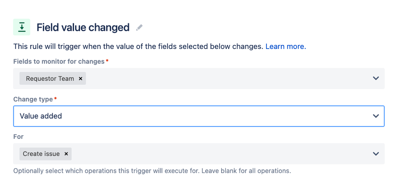Image resolution: width=401 pixels, height=183 pixels.
Task: Open the Change type dropdown chevron
Action: click(376, 116)
